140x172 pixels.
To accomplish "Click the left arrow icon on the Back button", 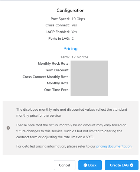I will [85, 165].
